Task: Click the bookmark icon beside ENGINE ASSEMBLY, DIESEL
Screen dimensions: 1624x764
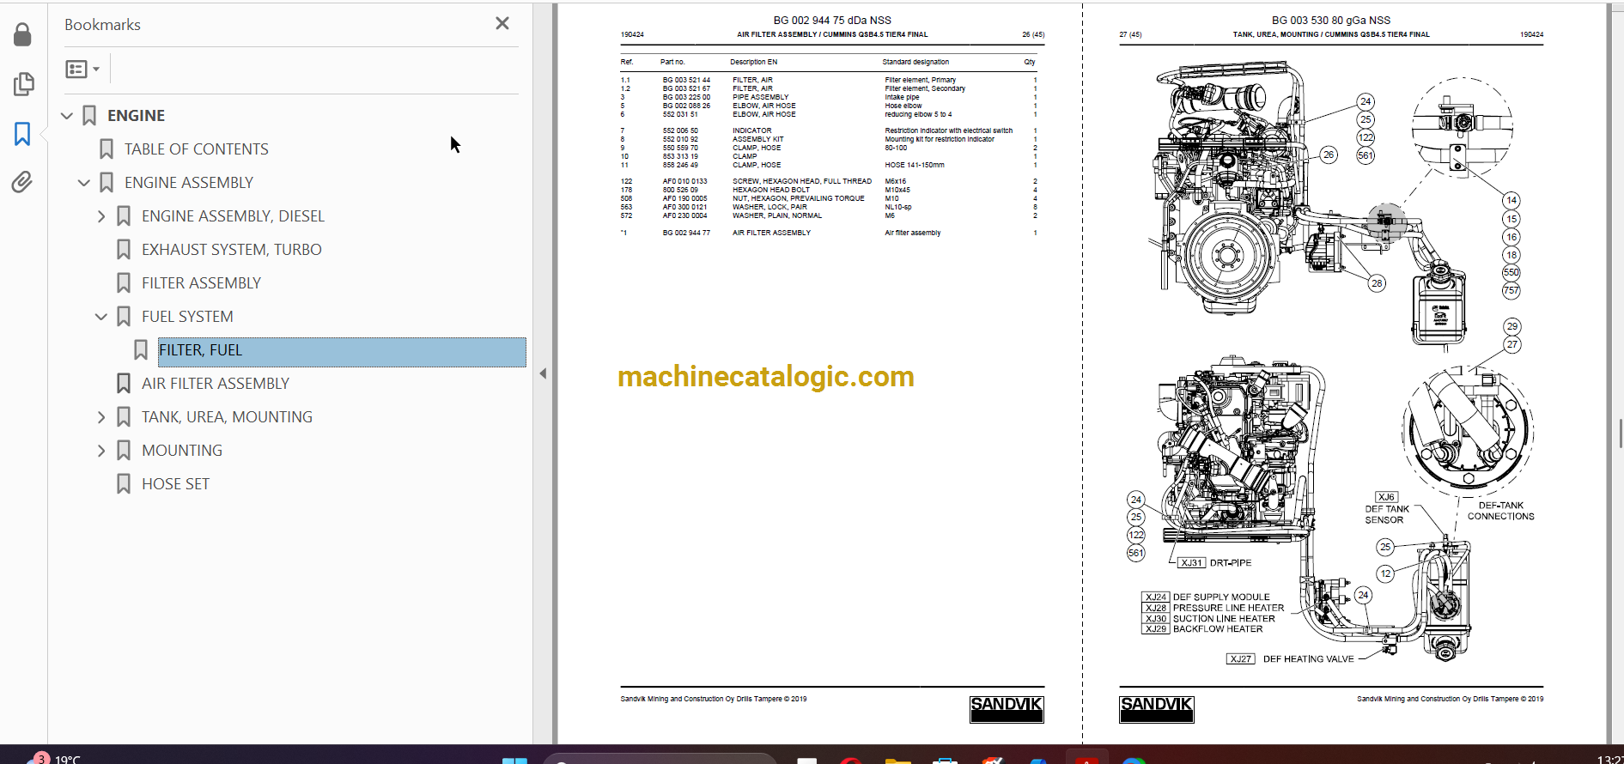Action: pyautogui.click(x=124, y=216)
